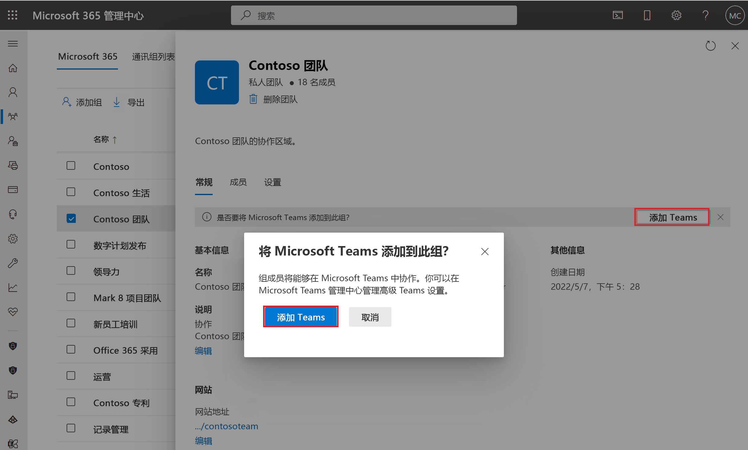Open the app launcher waffle icon
748x450 pixels.
[13, 15]
